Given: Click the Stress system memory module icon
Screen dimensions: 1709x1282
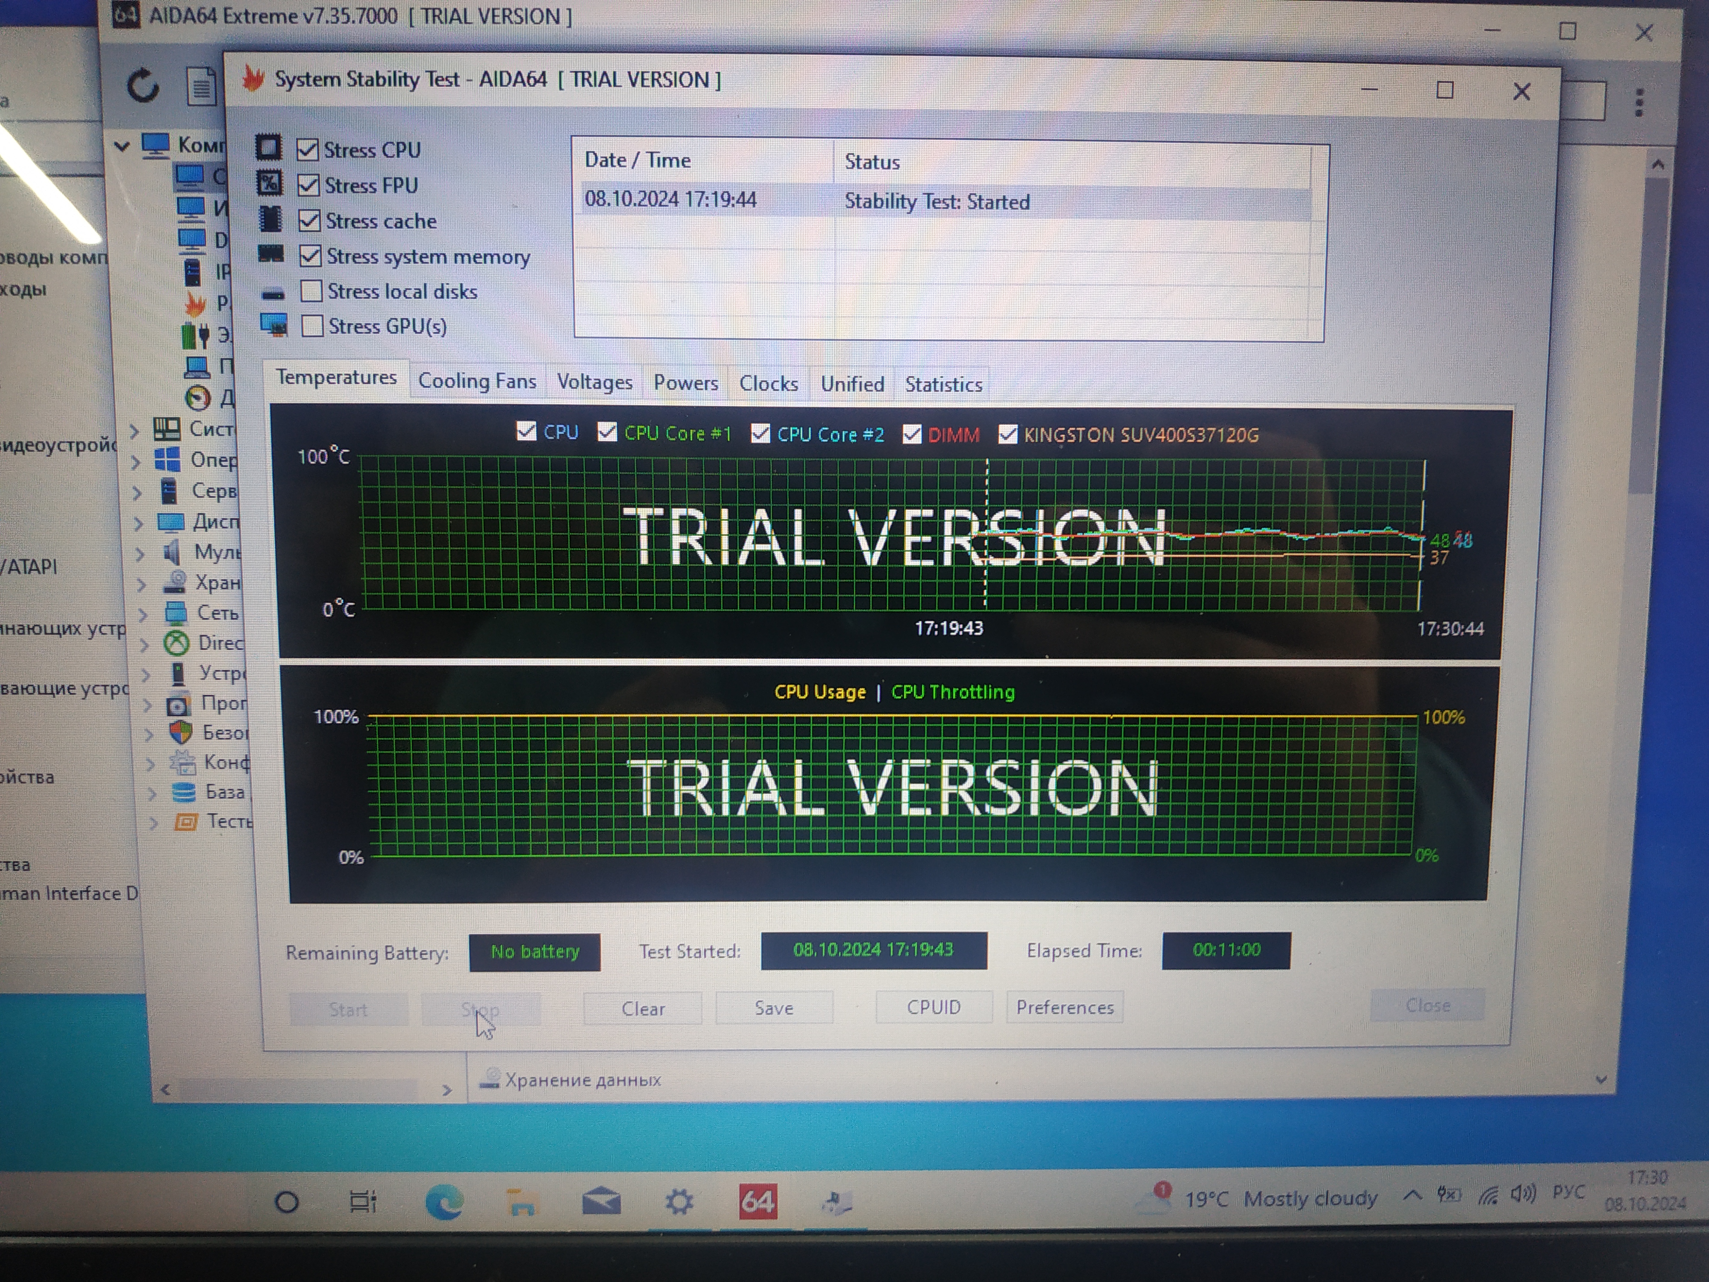Looking at the screenshot, I should pyautogui.click(x=270, y=253).
